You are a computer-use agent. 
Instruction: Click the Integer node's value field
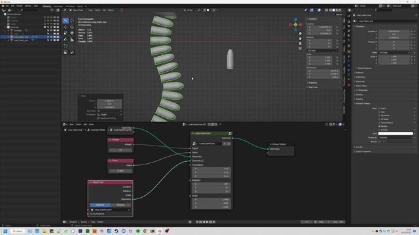click(120, 150)
